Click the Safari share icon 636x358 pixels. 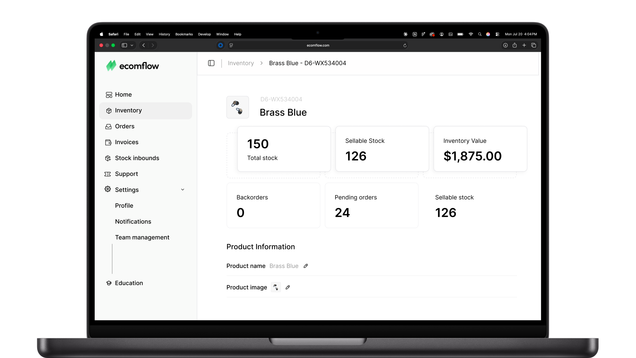click(x=515, y=45)
